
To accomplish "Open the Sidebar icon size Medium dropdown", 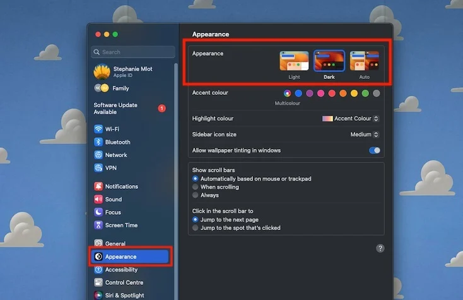I will pyautogui.click(x=365, y=135).
